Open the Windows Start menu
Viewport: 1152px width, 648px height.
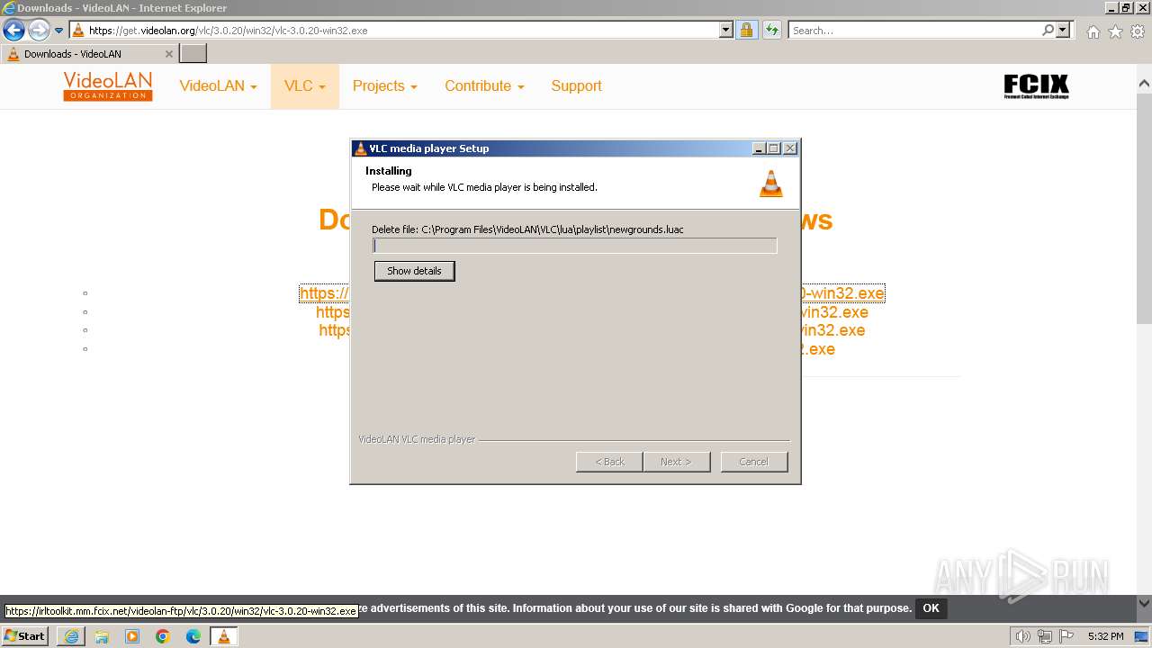tap(25, 636)
